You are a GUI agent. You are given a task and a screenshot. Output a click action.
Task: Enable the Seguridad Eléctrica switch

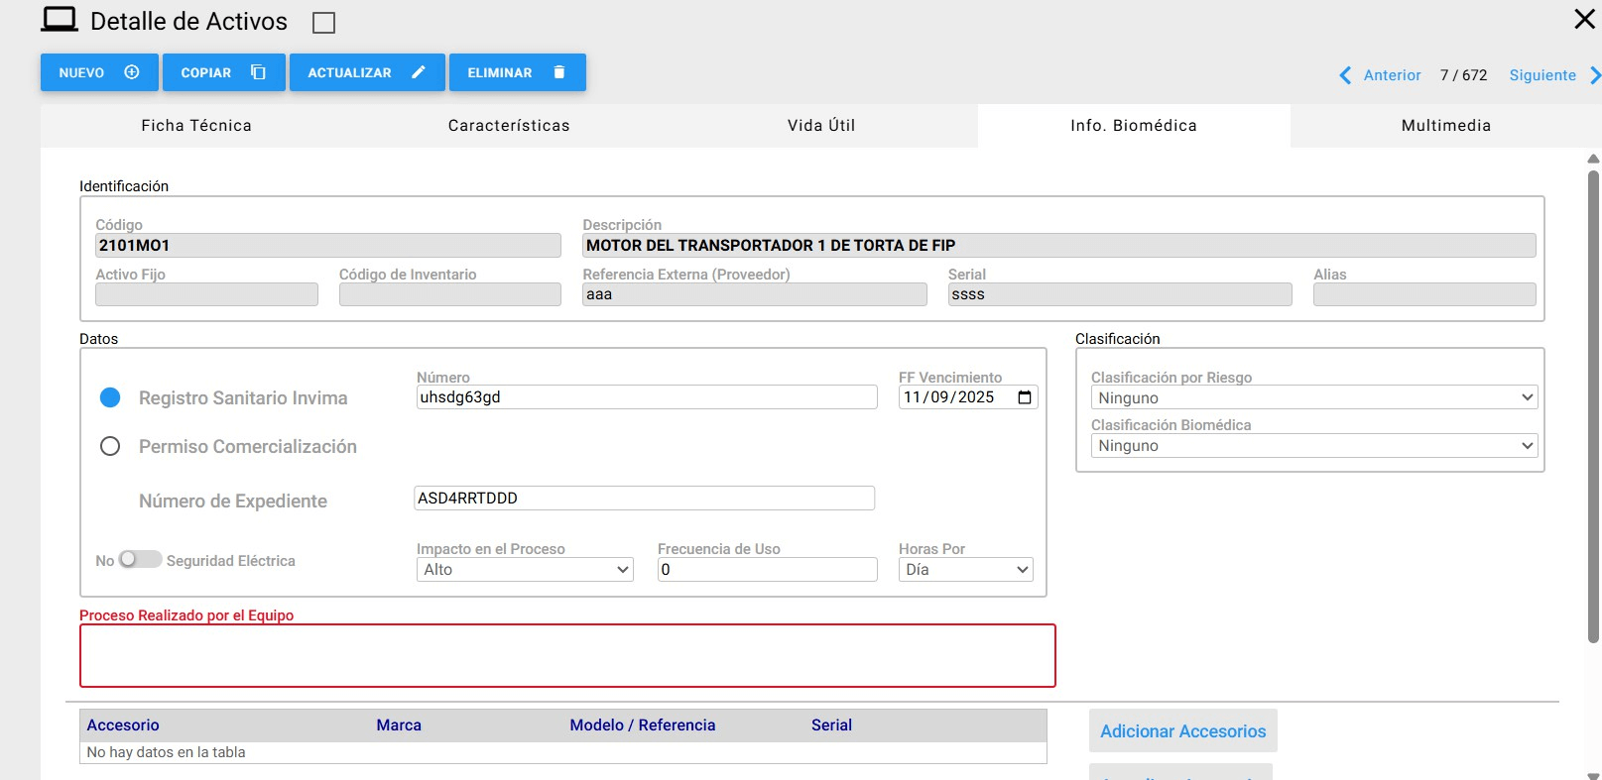pos(140,560)
